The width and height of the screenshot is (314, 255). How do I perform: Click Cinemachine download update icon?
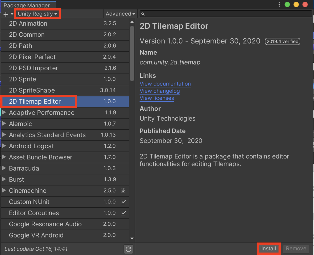pos(123,191)
